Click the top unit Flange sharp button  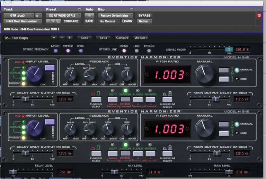[138, 99]
